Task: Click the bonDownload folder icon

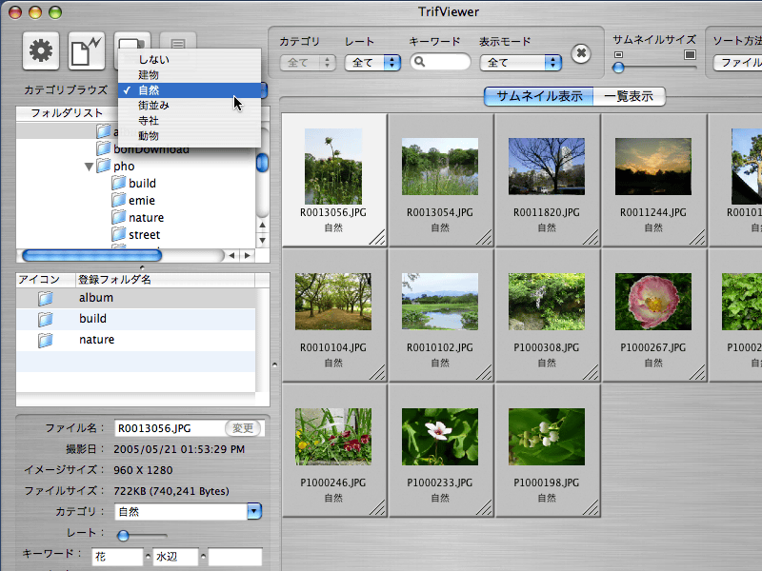Action: coord(103,148)
